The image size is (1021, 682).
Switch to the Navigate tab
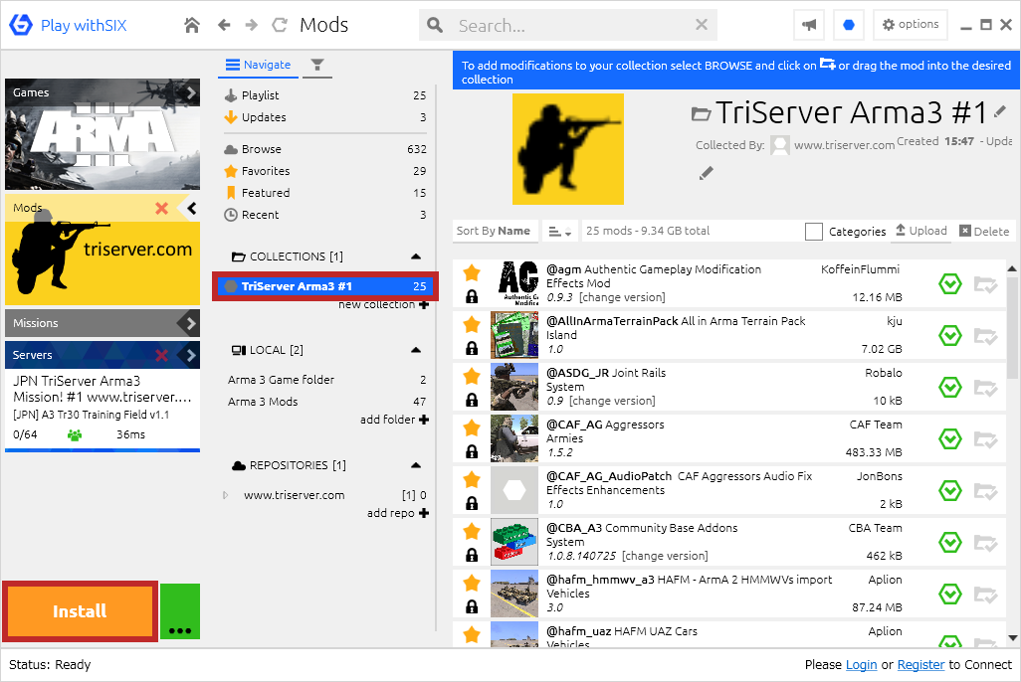tap(259, 65)
